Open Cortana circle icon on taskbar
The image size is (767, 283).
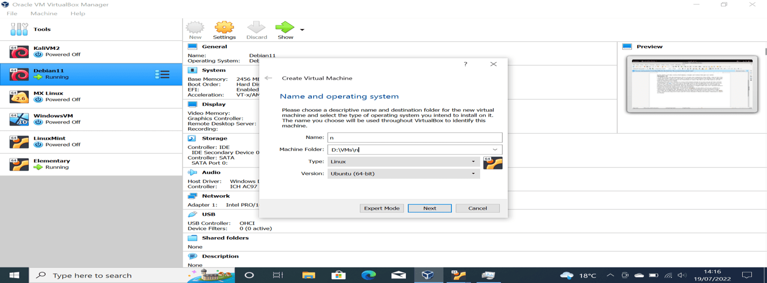point(249,275)
